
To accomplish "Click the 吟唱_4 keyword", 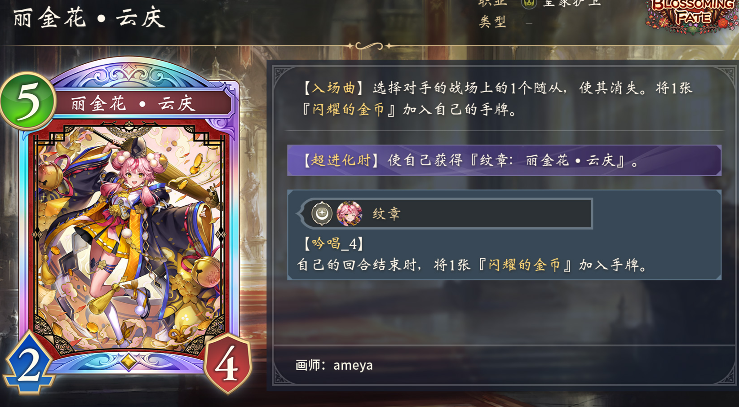I will tap(334, 244).
